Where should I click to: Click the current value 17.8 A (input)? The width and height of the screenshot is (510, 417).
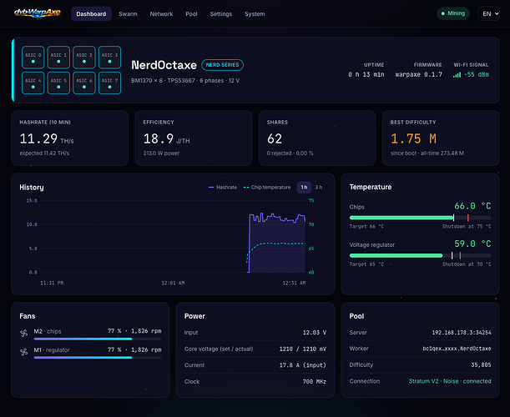pyautogui.click(x=302, y=365)
